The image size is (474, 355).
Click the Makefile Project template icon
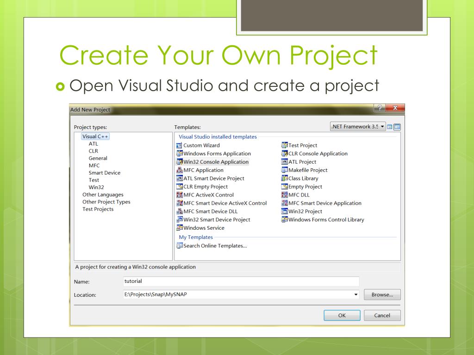[x=285, y=170]
